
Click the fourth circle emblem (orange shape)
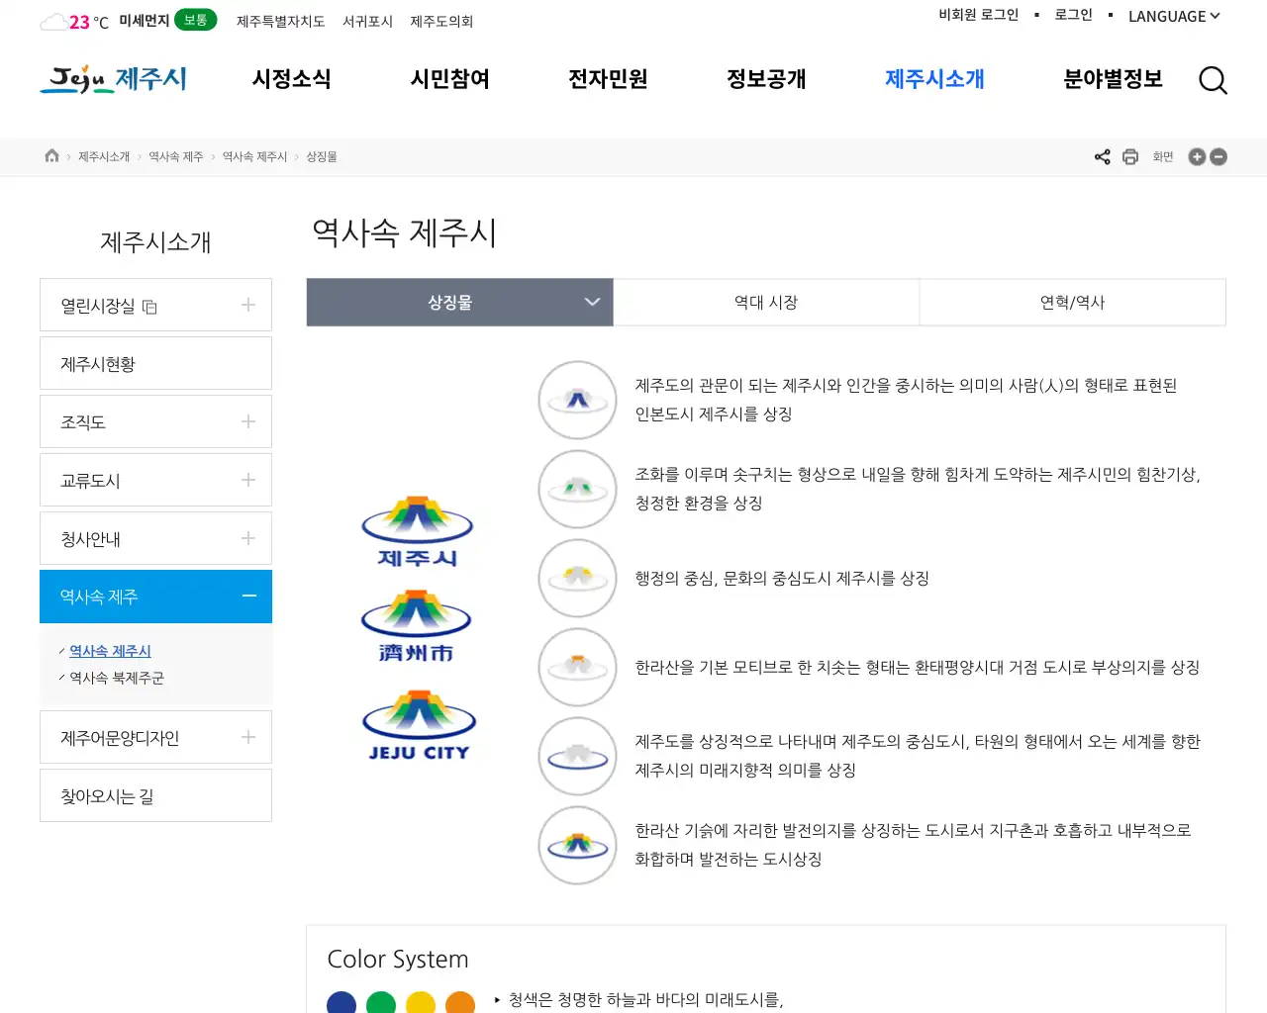tap(577, 667)
